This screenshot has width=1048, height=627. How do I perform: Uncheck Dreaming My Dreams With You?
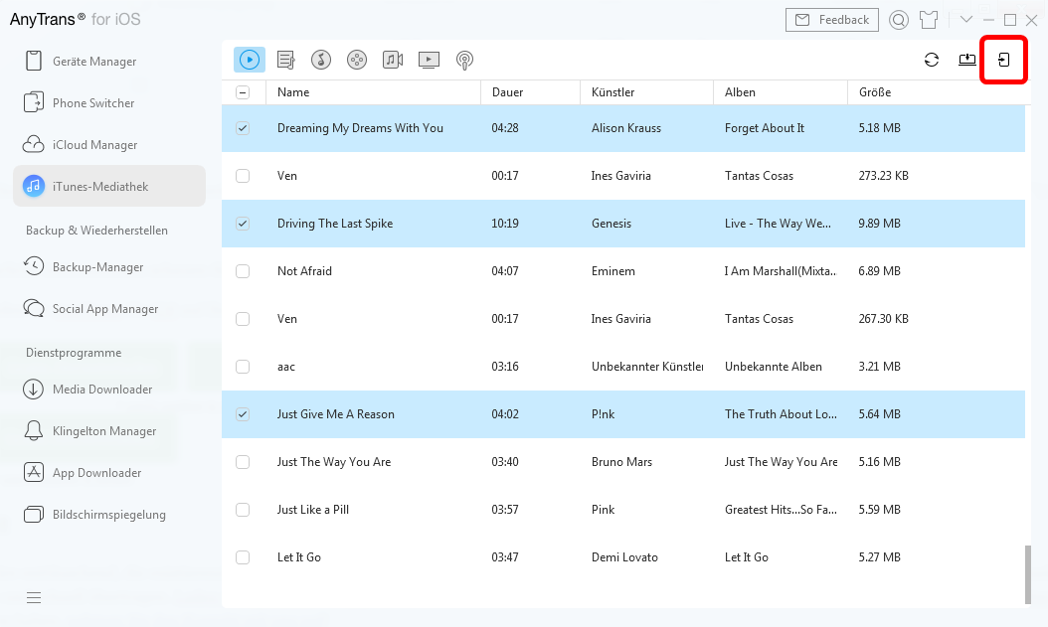click(243, 128)
